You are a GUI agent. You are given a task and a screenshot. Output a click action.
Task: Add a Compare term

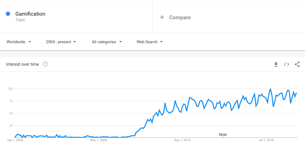point(180,17)
